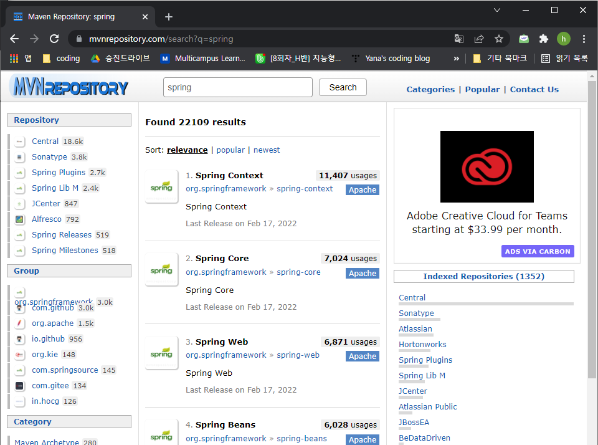
Task: Filter by in.hocg group
Action: pos(45,401)
